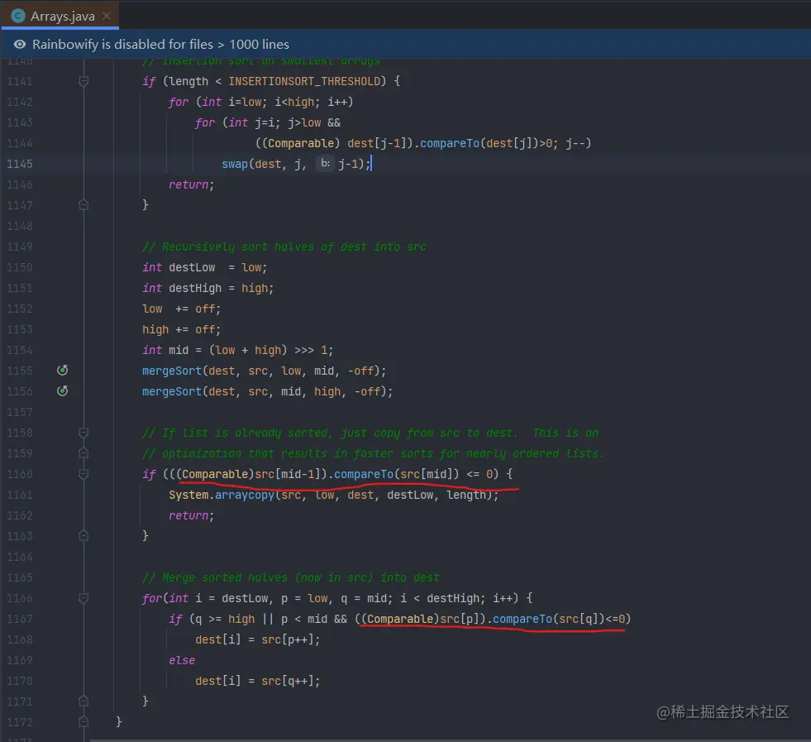Click return statement on line 1146
The width and height of the screenshot is (811, 742).
point(191,184)
